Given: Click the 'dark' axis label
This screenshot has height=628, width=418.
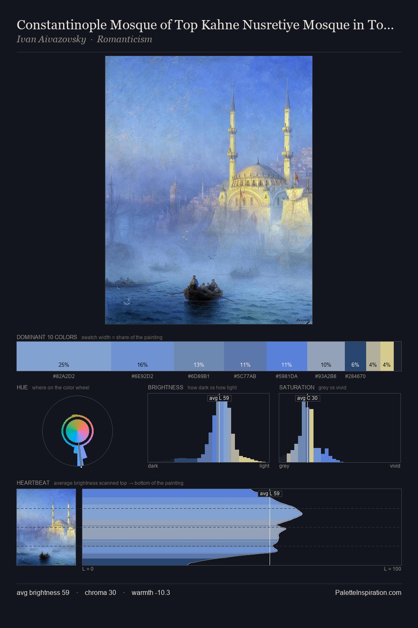Looking at the screenshot, I should coord(153,466).
